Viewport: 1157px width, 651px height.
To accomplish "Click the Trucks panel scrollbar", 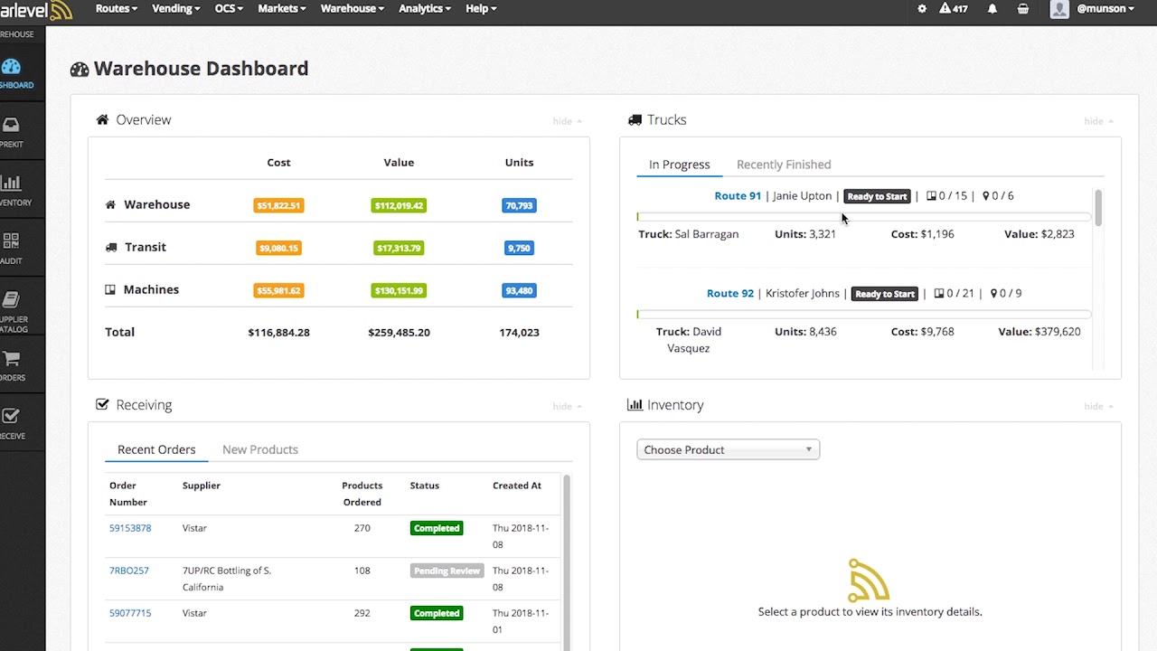I will (1098, 208).
